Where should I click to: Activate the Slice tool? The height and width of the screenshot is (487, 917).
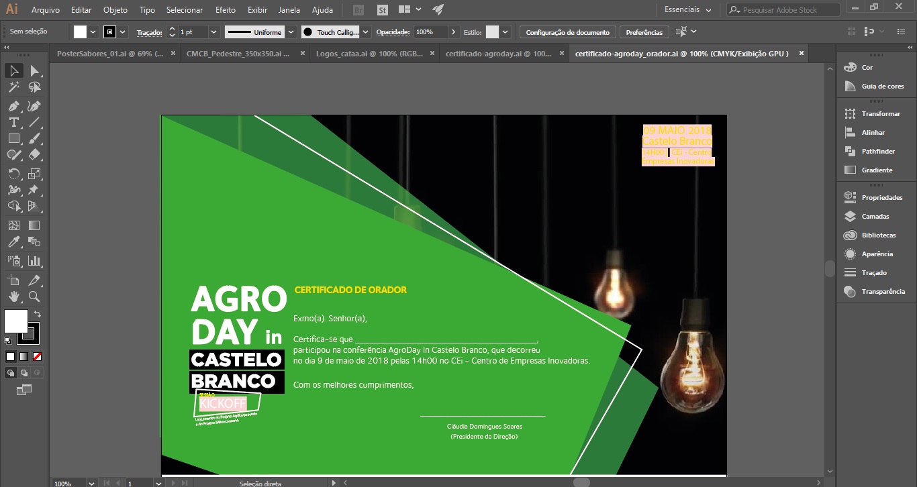pos(34,280)
